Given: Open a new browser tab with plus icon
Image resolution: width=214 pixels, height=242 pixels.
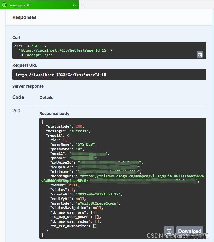Looking at the screenshot, I should point(84,5).
